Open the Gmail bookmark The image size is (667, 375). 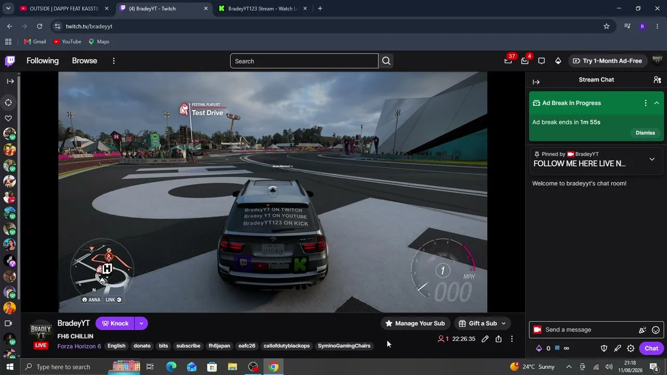(x=35, y=42)
